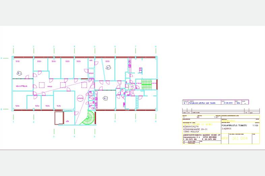Image resolution: width=265 pixels, height=176 pixels.
Task: Click the pentagon marker in the lower middle room
Action: (x=105, y=98)
